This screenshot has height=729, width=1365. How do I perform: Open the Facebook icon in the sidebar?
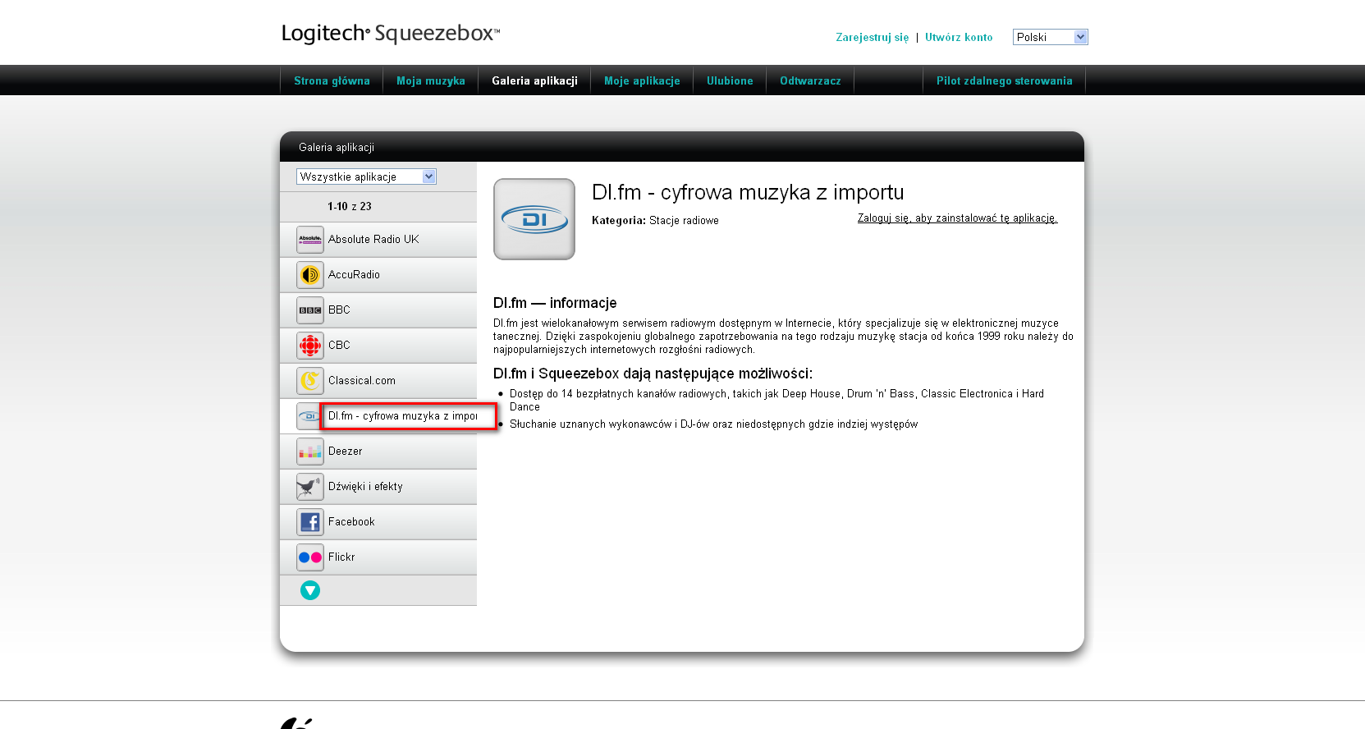click(310, 522)
